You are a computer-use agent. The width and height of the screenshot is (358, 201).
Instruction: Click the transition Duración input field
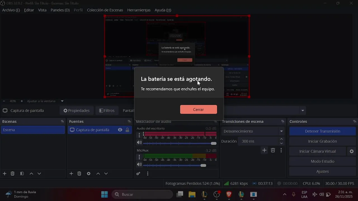tap(258, 141)
